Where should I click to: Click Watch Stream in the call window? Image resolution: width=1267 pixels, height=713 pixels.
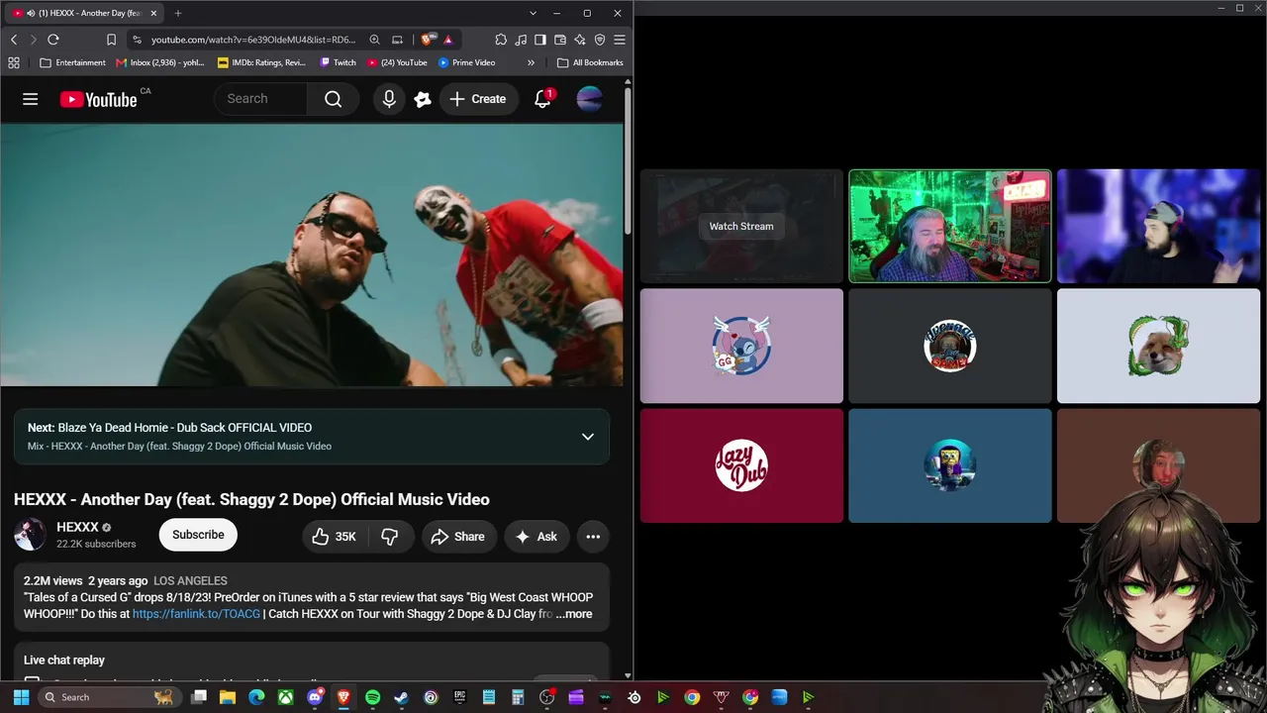click(x=741, y=226)
